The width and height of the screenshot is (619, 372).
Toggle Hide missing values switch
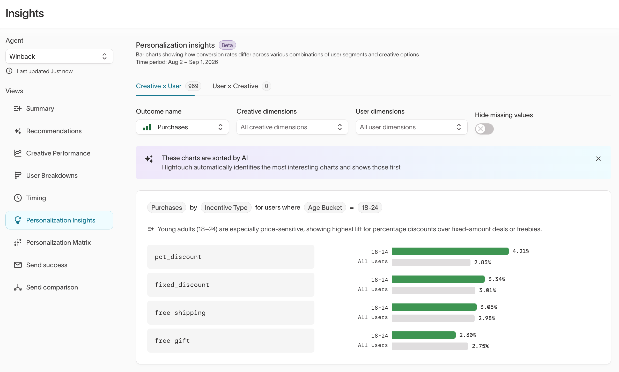(484, 129)
